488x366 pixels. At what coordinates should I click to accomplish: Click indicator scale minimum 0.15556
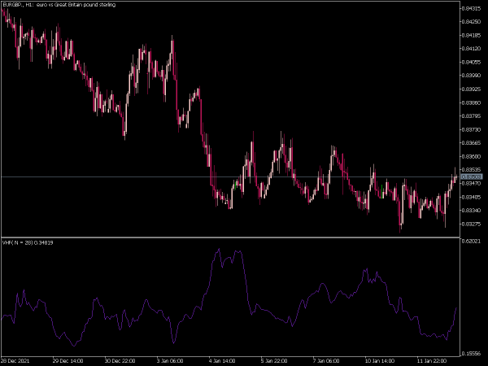pyautogui.click(x=471, y=354)
